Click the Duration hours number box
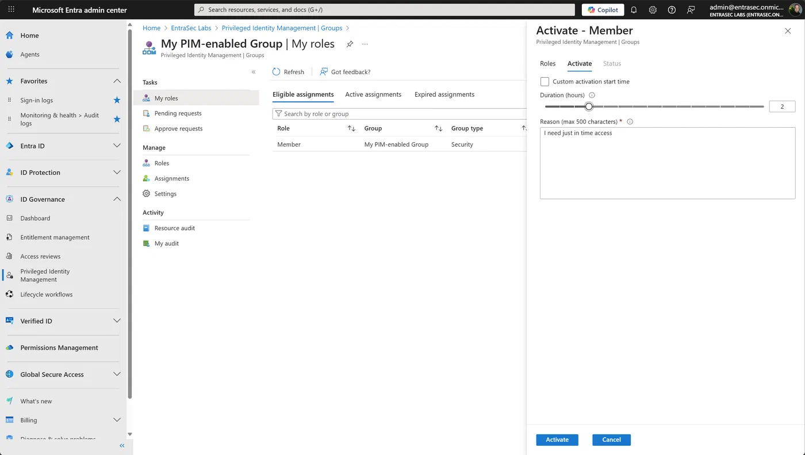805x455 pixels. click(x=782, y=106)
